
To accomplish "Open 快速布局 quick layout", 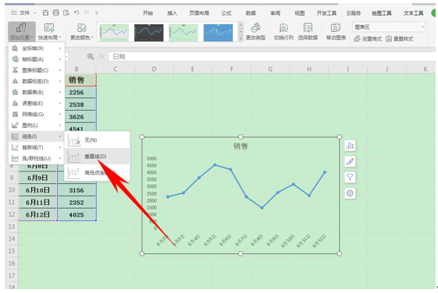I will 49,31.
